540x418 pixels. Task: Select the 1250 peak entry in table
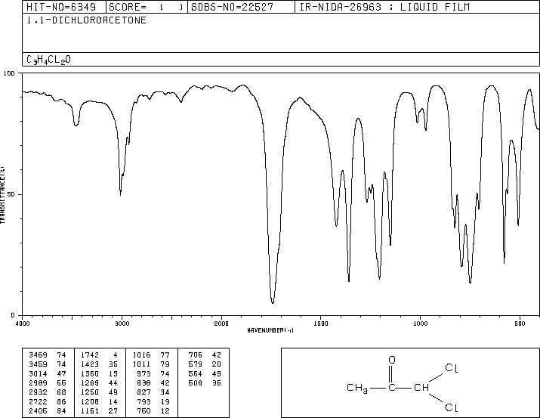tap(99, 392)
